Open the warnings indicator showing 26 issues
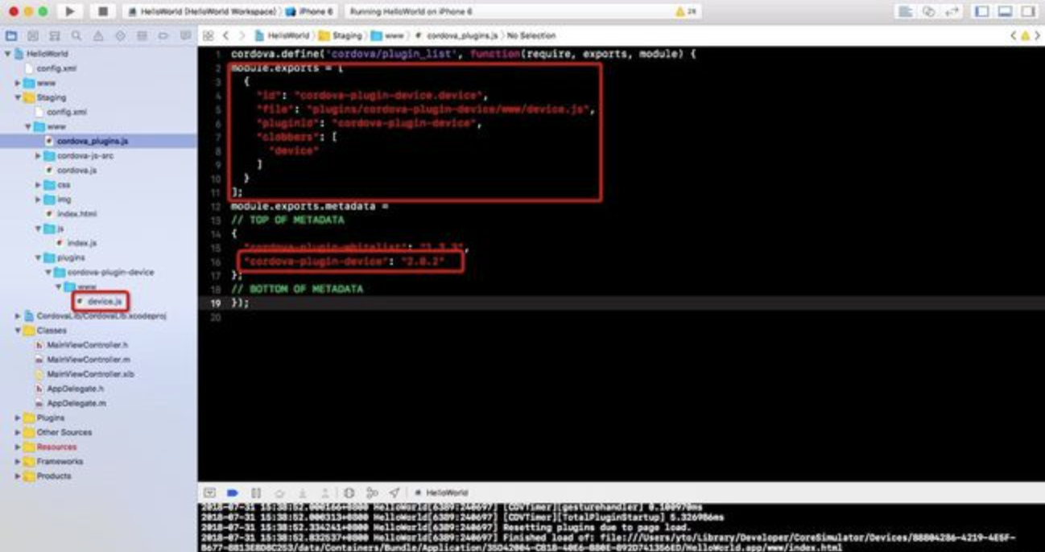This screenshot has width=1045, height=552. [x=685, y=12]
